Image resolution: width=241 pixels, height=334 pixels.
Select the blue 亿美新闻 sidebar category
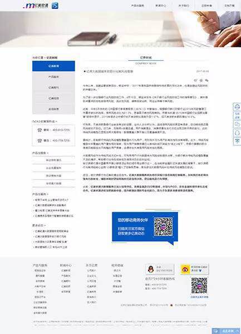point(53,66)
